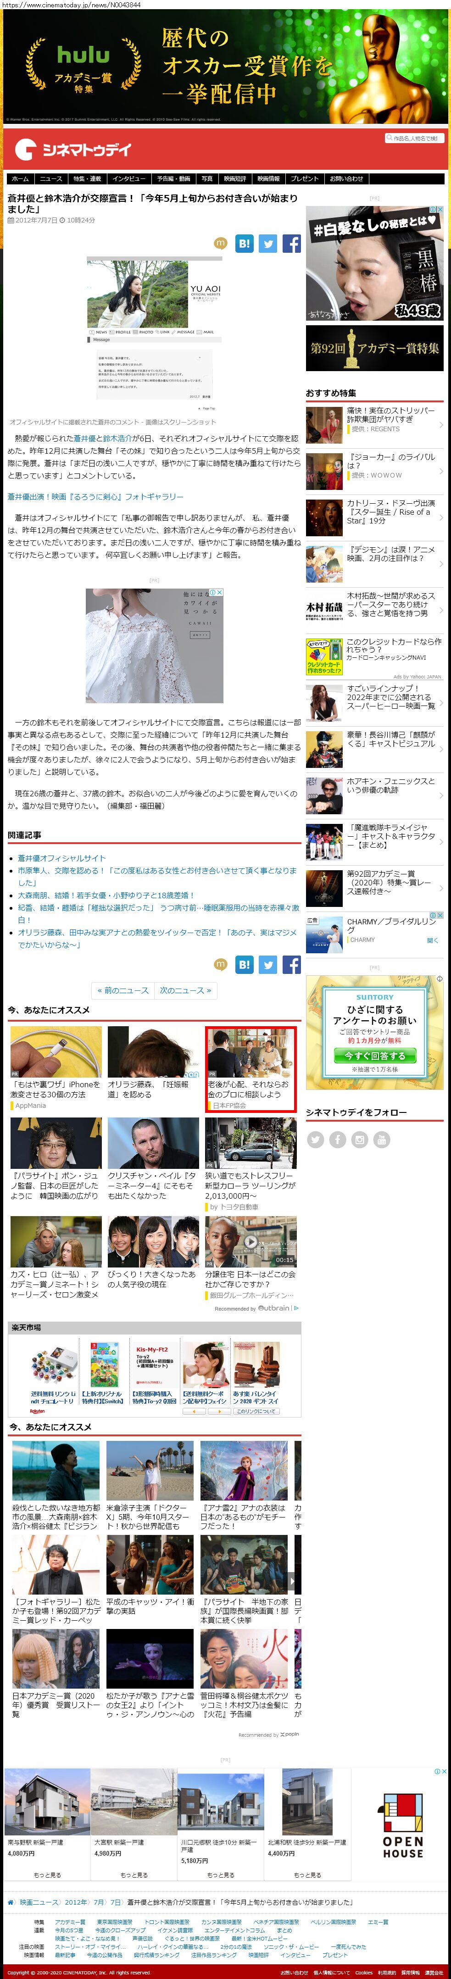451x1979 pixels.
Task: Click the 今すぐ回答する green survey button
Action: (x=375, y=1056)
